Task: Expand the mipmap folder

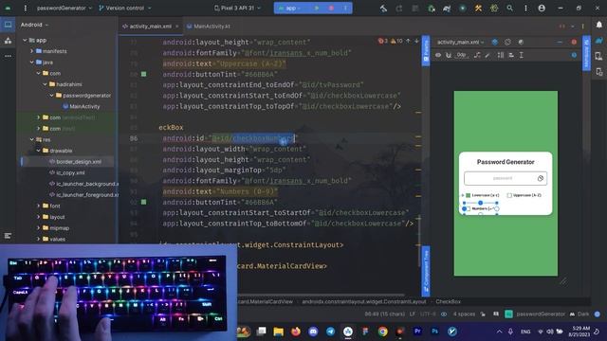Action: (x=38, y=228)
